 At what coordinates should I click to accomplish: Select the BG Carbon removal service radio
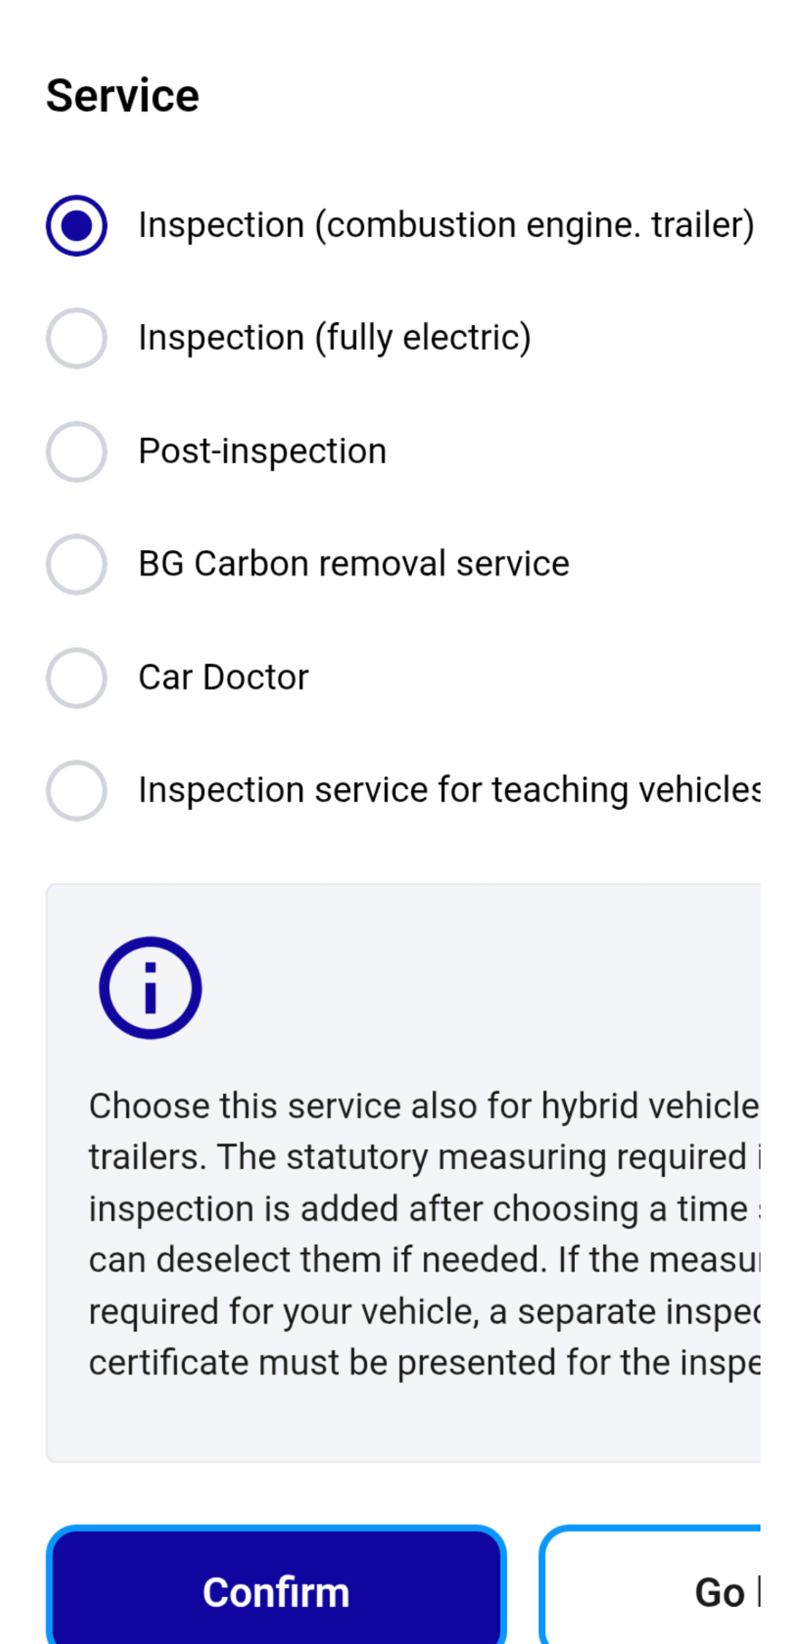pos(77,565)
